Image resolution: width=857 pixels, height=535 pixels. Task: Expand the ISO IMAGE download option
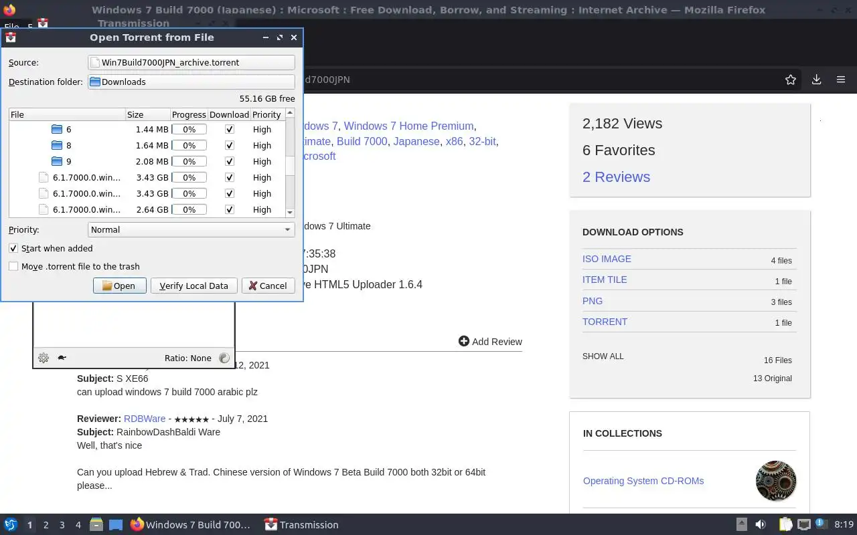[607, 259]
